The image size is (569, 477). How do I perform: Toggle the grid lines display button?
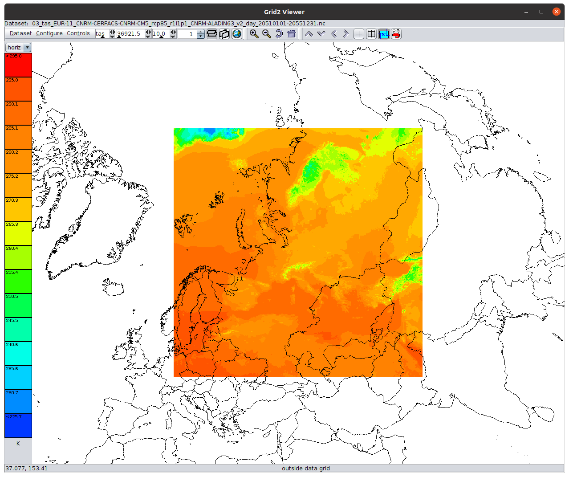pyautogui.click(x=371, y=34)
